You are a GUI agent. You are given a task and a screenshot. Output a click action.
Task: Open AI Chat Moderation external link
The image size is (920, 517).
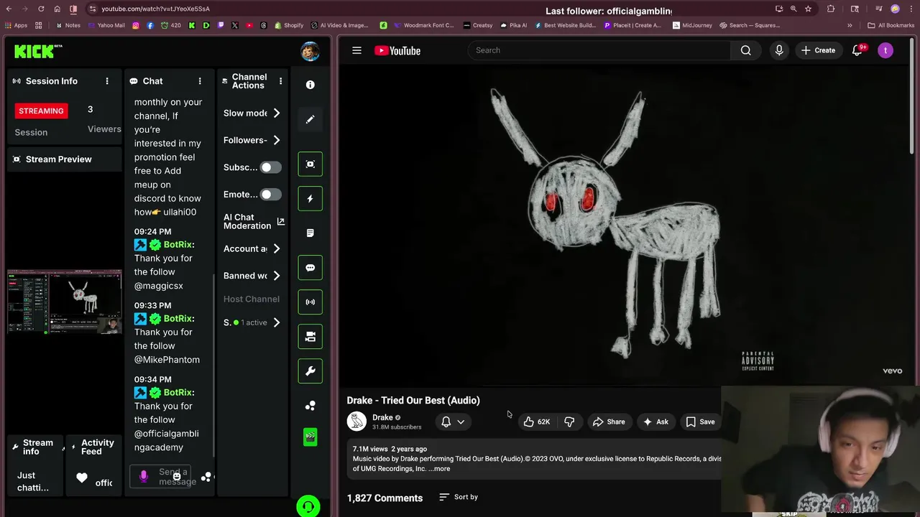point(280,221)
